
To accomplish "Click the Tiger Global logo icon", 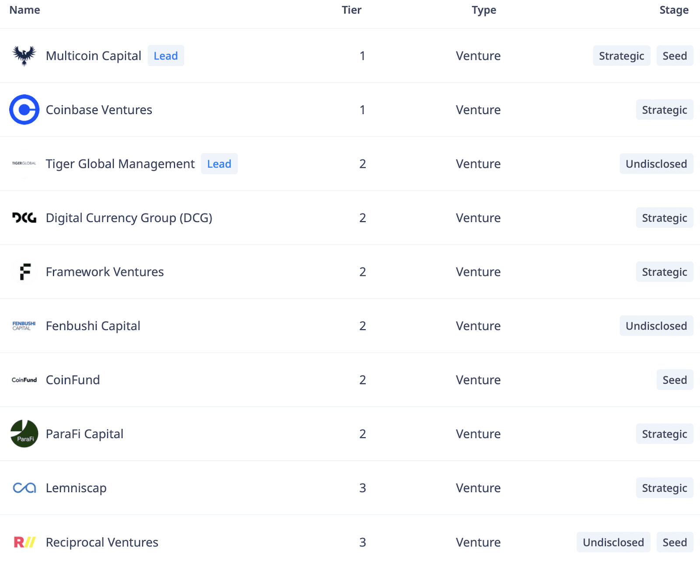I will coord(24,163).
